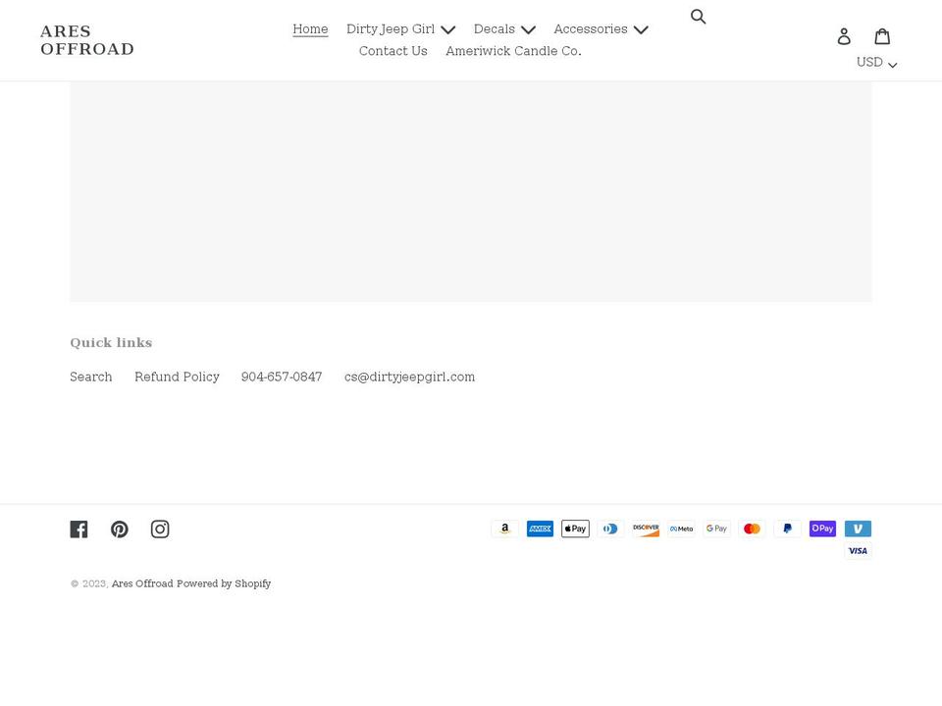
Task: Click the Mastercard payment icon
Action: pos(753,529)
